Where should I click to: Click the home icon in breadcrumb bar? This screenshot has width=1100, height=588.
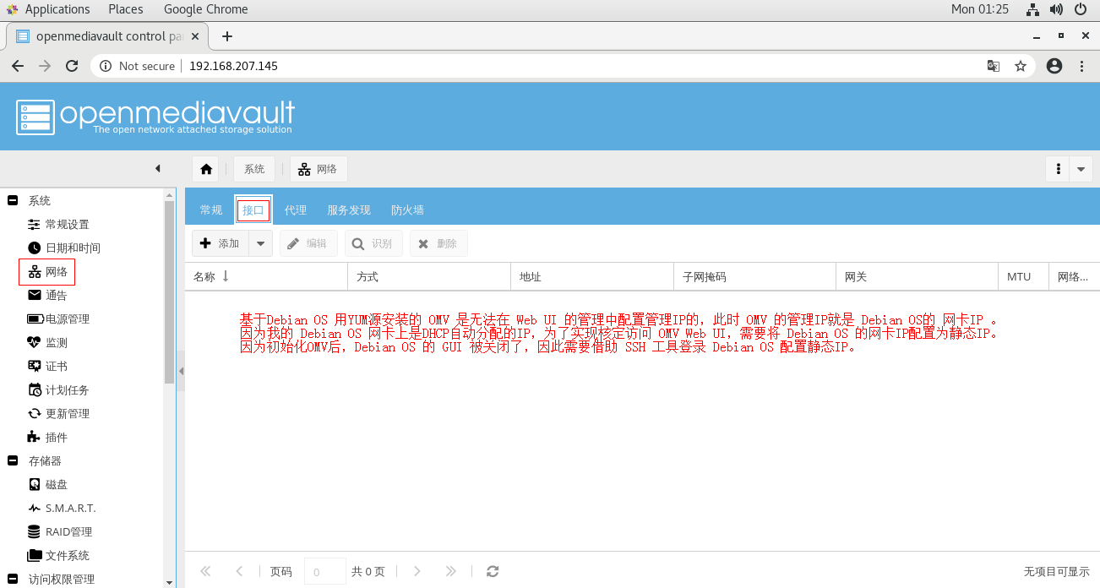(x=206, y=169)
